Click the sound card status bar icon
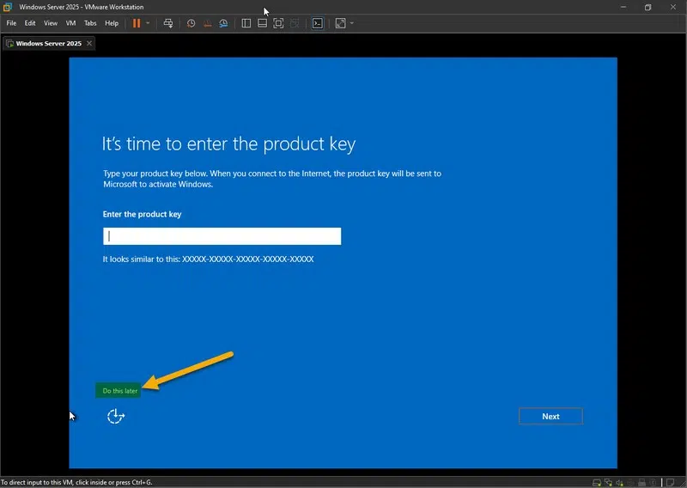 tap(619, 482)
